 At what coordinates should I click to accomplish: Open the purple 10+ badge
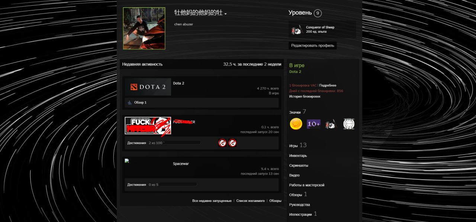(313, 124)
